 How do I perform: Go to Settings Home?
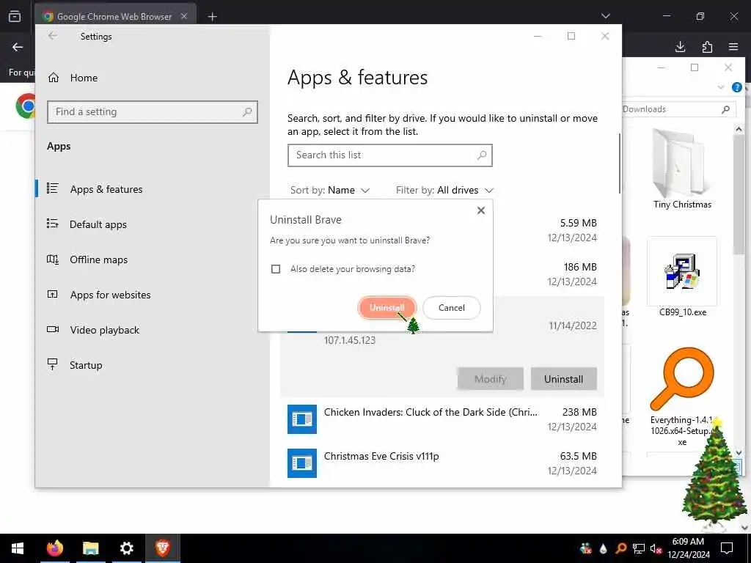84,78
